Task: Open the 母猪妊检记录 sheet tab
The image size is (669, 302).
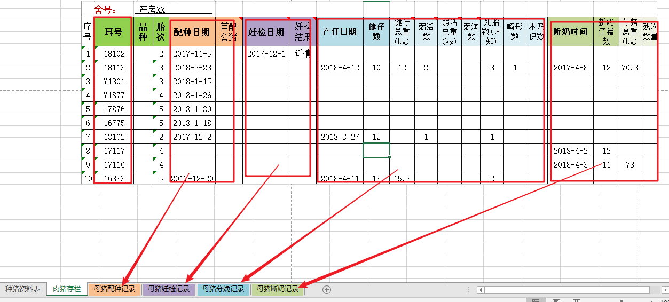Action: click(x=169, y=289)
